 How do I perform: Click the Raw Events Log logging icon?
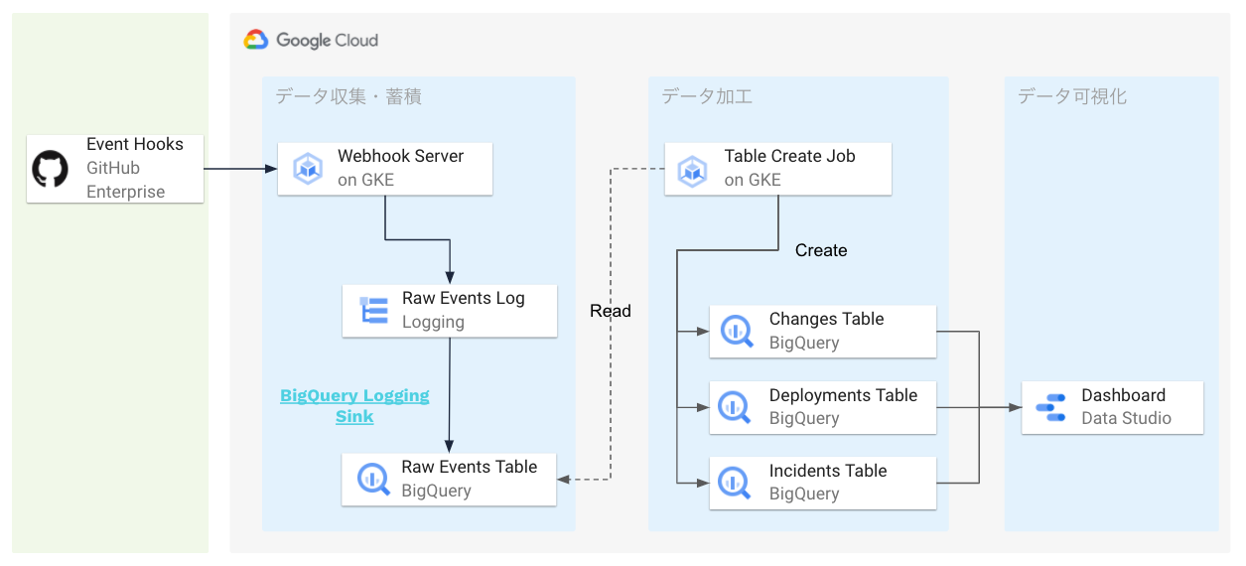tap(373, 311)
